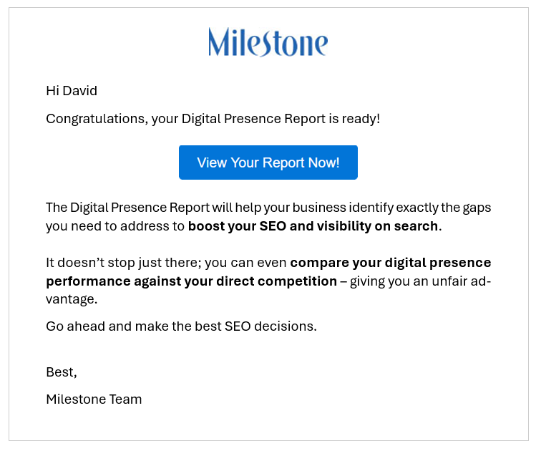Click the 'Hi David' greeting text

tap(72, 91)
